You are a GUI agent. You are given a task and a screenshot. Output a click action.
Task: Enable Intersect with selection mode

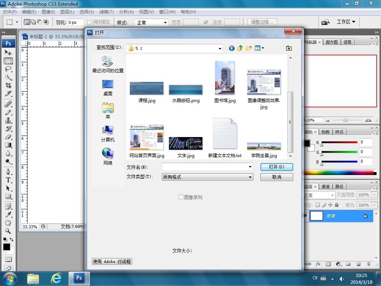(46, 22)
